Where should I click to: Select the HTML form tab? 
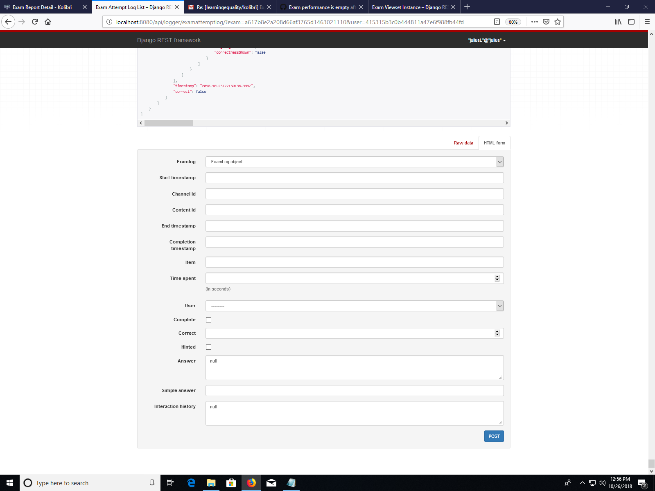click(494, 143)
